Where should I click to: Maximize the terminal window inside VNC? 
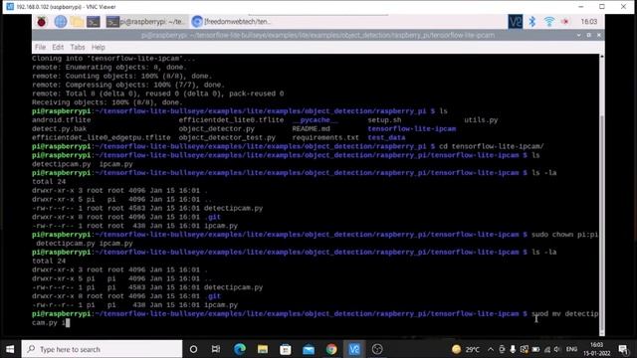coord(588,36)
